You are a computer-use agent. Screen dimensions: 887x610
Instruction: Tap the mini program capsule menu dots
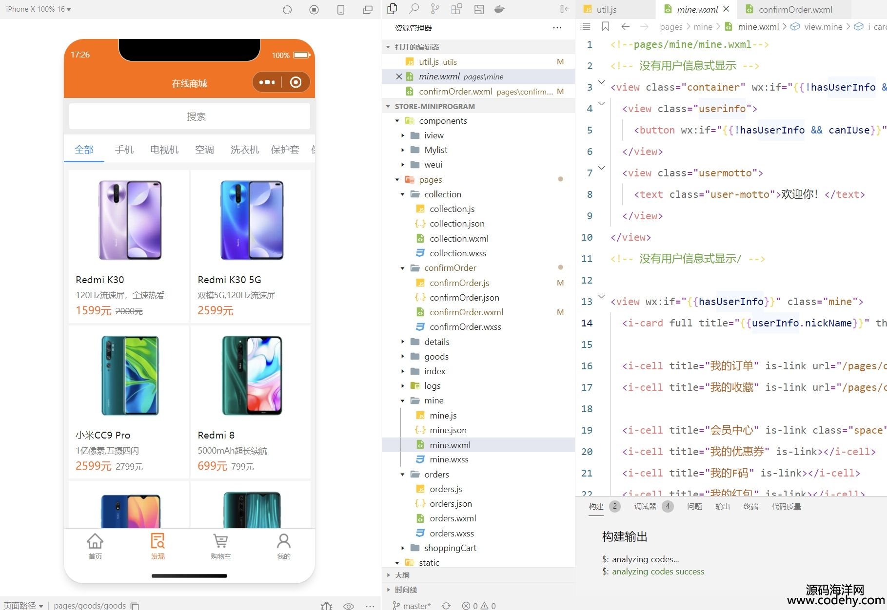coord(267,82)
